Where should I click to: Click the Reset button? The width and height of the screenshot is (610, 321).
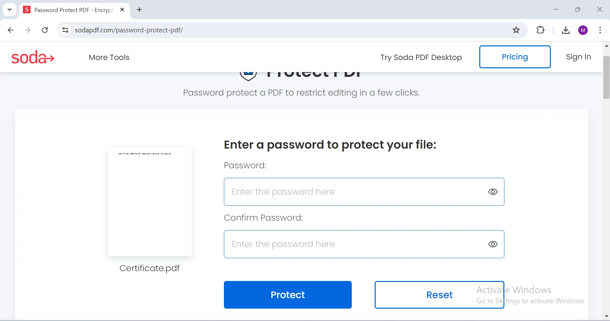pos(439,295)
